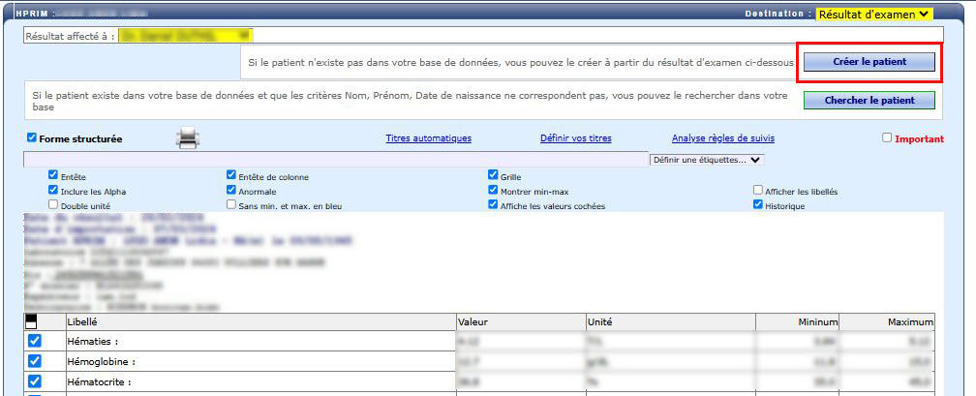The image size is (976, 396).
Task: Open the Définir une étiquettes dropdown
Action: 707,160
